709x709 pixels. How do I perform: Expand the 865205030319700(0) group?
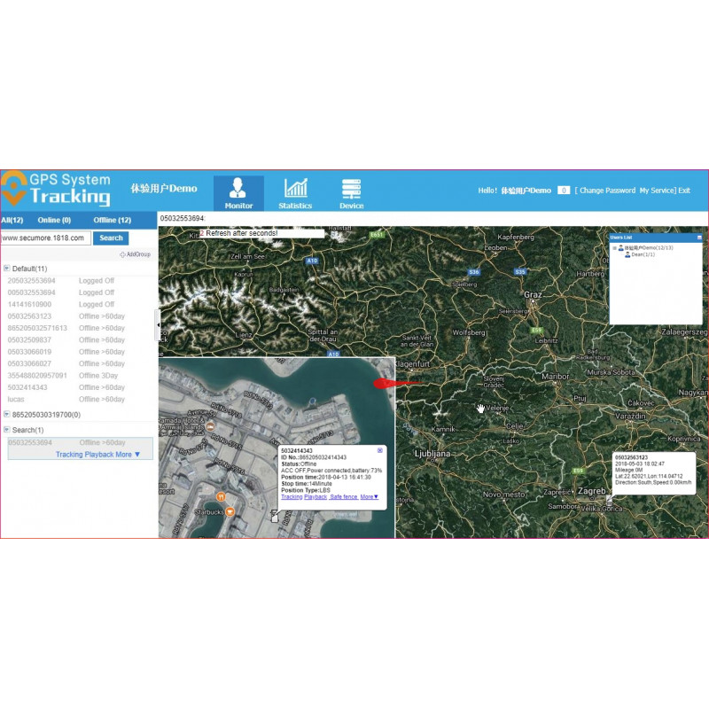point(7,414)
